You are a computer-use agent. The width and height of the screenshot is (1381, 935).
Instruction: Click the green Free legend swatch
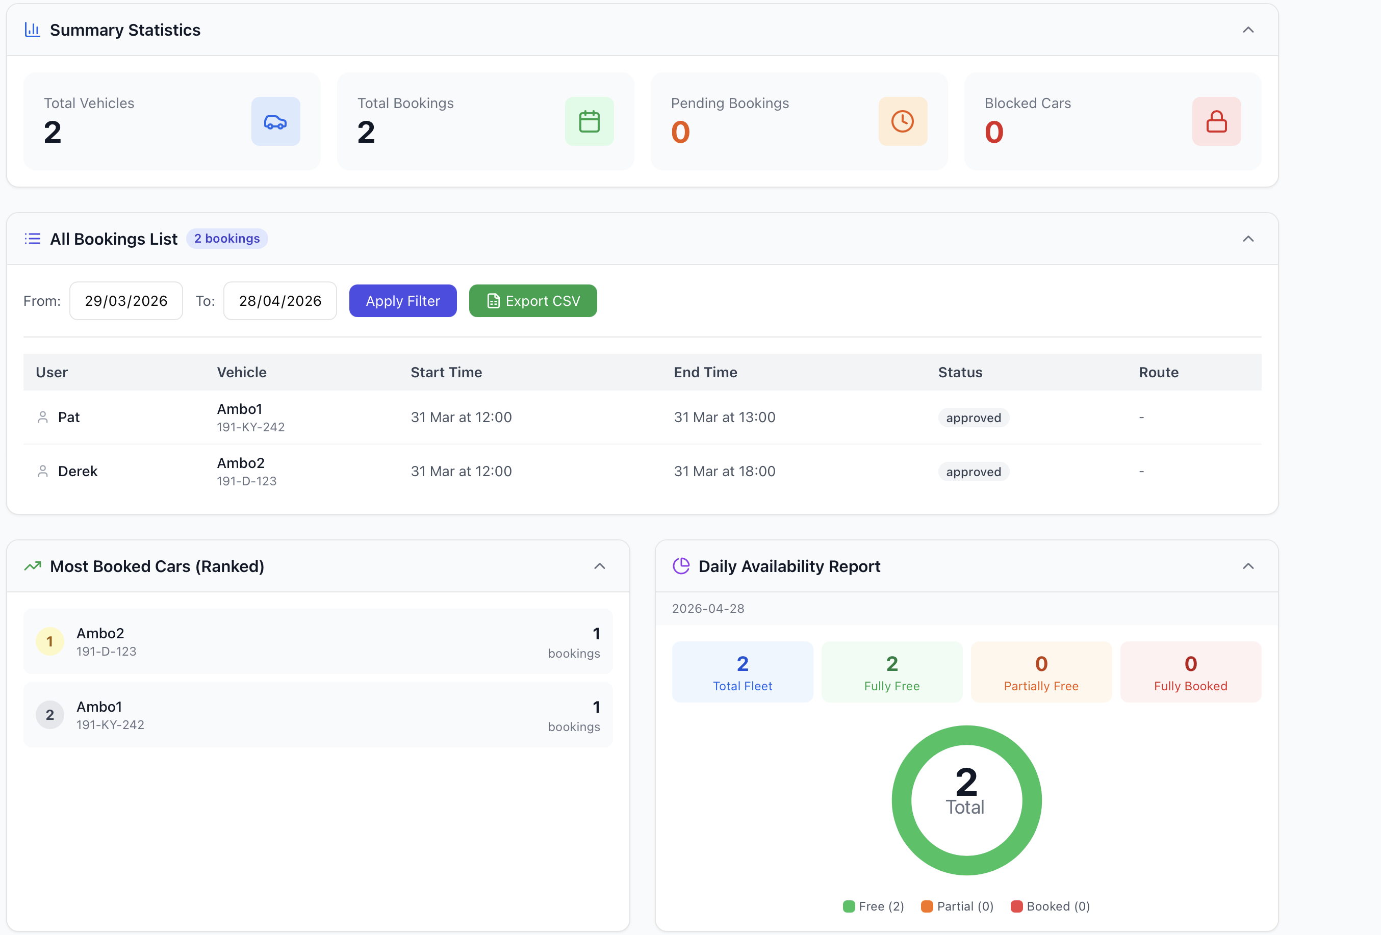(849, 906)
